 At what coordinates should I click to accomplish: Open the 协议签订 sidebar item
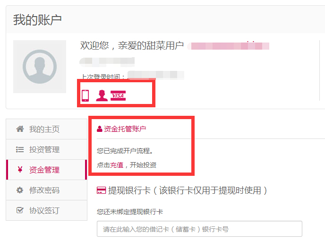pos(47,210)
